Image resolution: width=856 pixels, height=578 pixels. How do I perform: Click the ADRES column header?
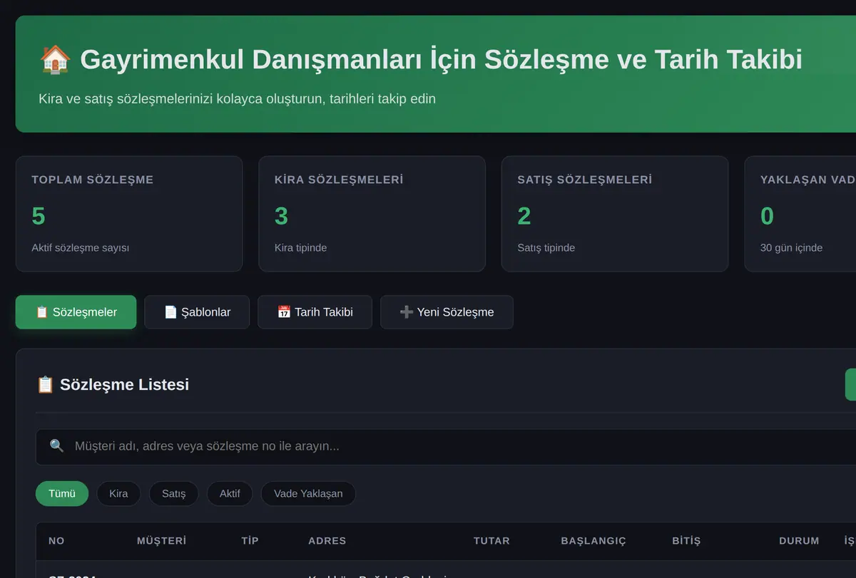click(327, 541)
